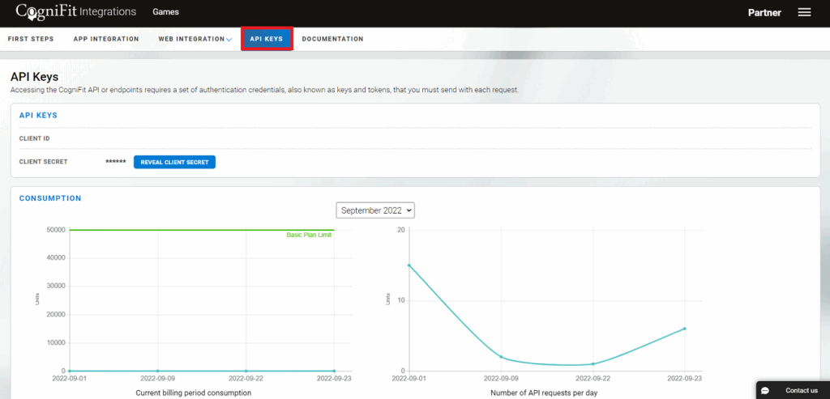Select Games in the top bar
Viewport: 830px width, 399px height.
tap(165, 12)
